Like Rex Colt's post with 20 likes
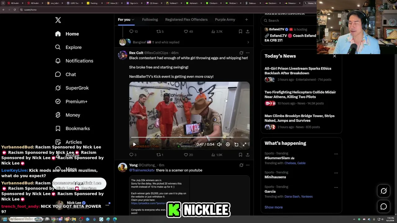Viewport: 397px width, 223px height. point(188,155)
